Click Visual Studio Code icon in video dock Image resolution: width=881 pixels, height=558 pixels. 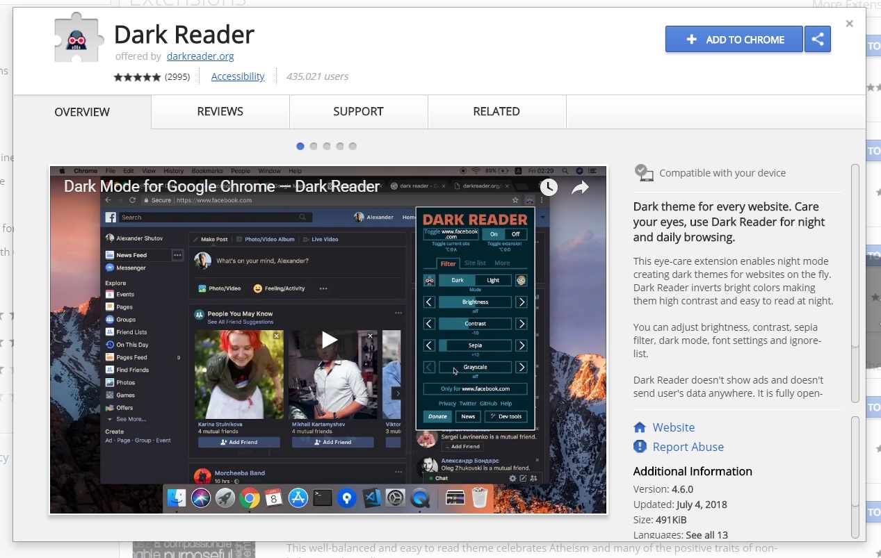pos(371,498)
